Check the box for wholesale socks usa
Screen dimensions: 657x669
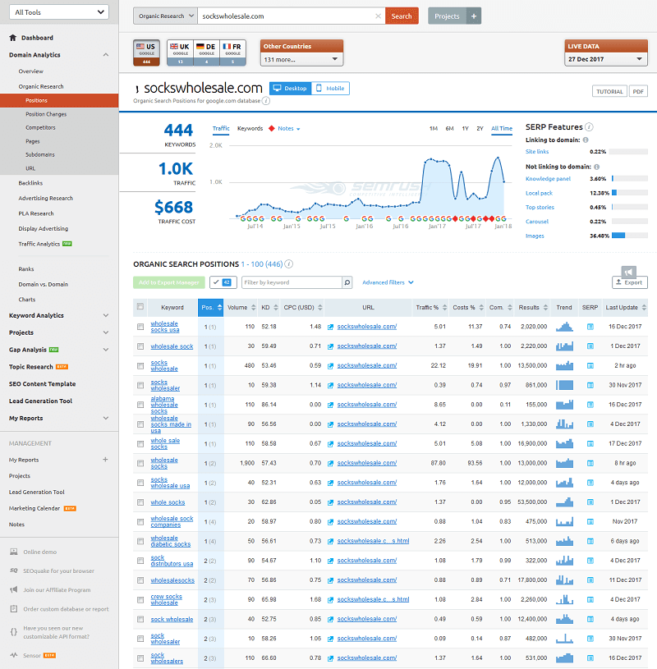tap(140, 327)
